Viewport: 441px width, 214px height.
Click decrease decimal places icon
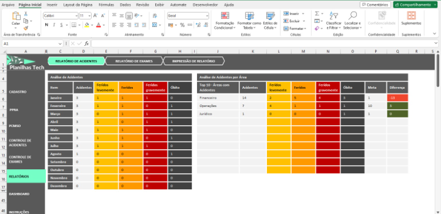(206, 25)
